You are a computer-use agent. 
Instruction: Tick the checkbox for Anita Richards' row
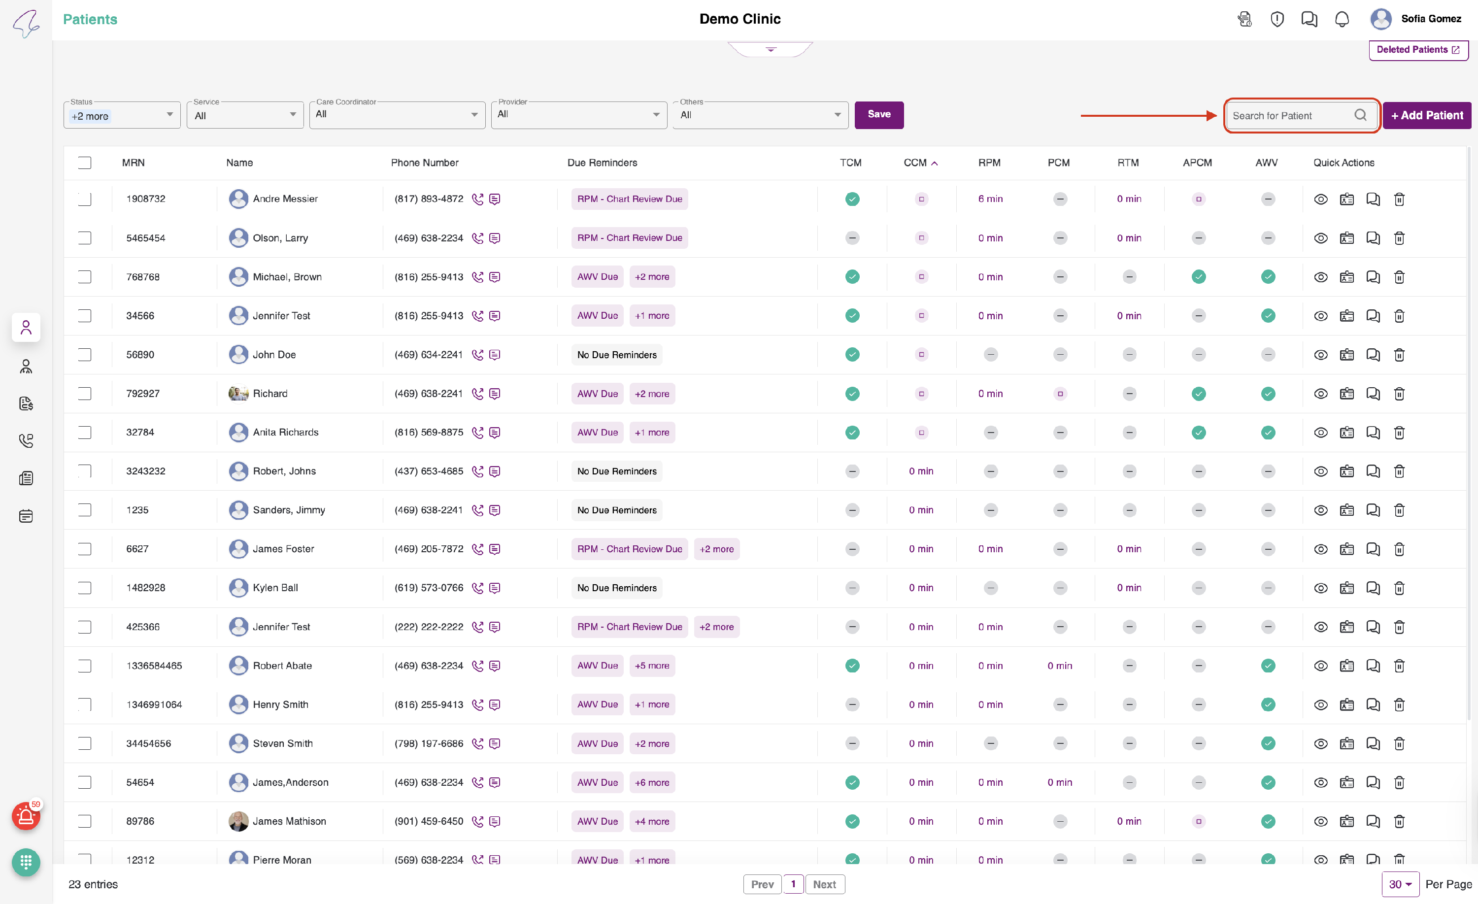pyautogui.click(x=85, y=433)
